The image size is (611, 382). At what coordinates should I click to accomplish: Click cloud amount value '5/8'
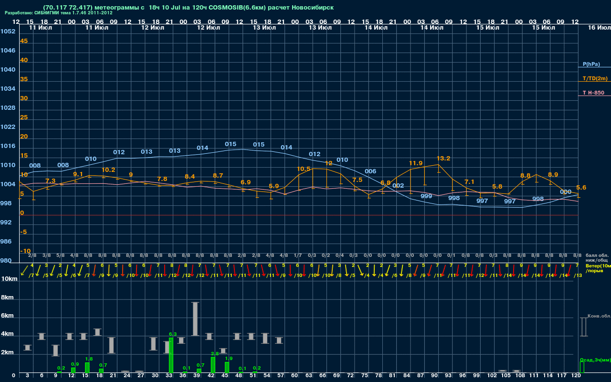point(61,256)
